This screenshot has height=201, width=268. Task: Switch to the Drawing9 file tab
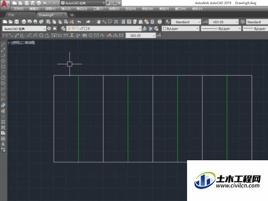[x=47, y=15]
